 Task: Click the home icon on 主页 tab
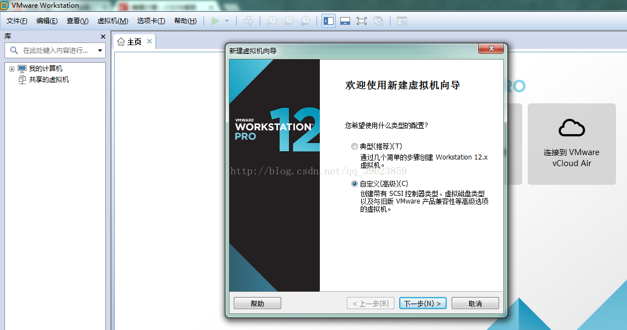[121, 41]
